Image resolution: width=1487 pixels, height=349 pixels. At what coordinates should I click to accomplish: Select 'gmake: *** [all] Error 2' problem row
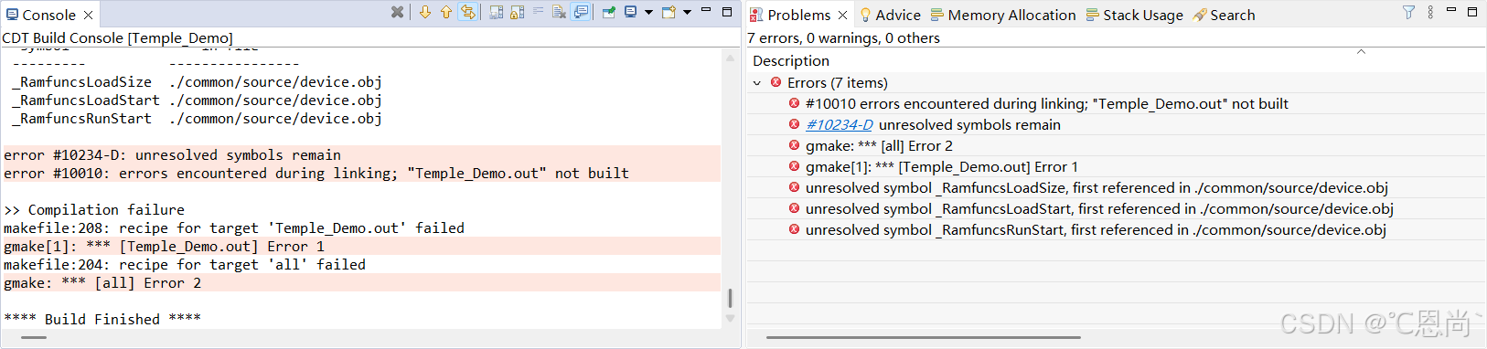tap(1116, 145)
